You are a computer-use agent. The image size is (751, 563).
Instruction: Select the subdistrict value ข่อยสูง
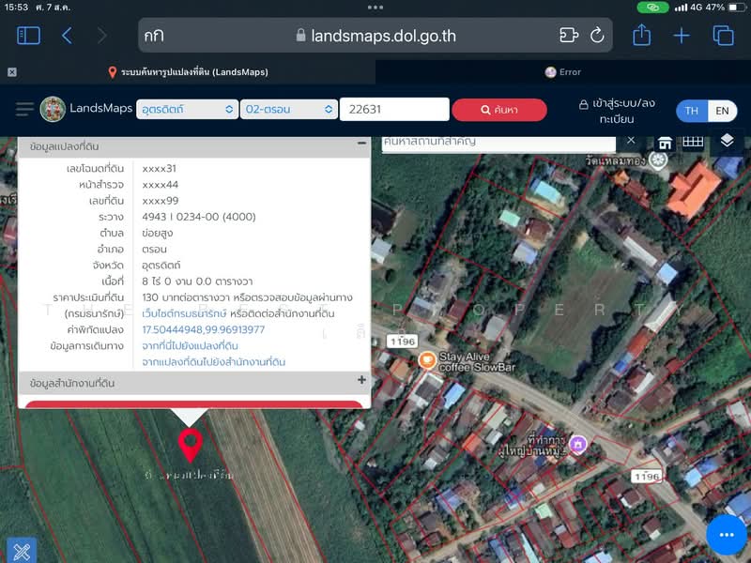tap(158, 233)
